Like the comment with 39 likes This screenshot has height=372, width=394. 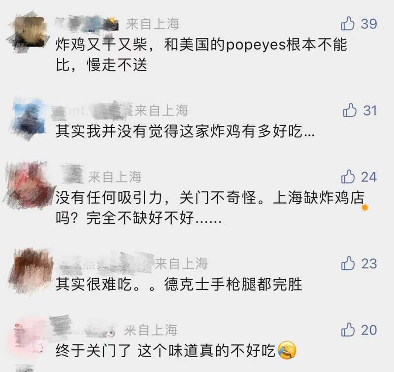pos(348,24)
